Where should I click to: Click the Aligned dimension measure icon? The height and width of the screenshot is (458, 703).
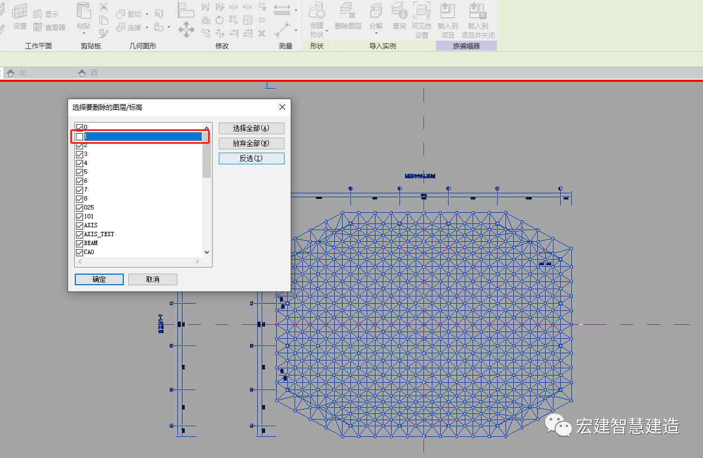coord(282,10)
